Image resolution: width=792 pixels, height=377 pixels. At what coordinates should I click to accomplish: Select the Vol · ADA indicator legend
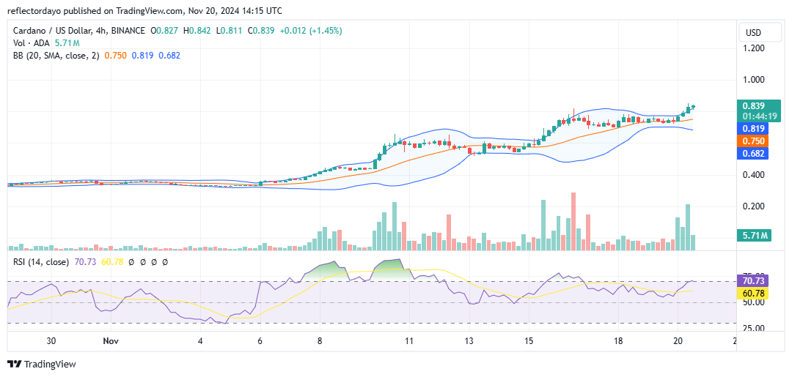click(32, 43)
